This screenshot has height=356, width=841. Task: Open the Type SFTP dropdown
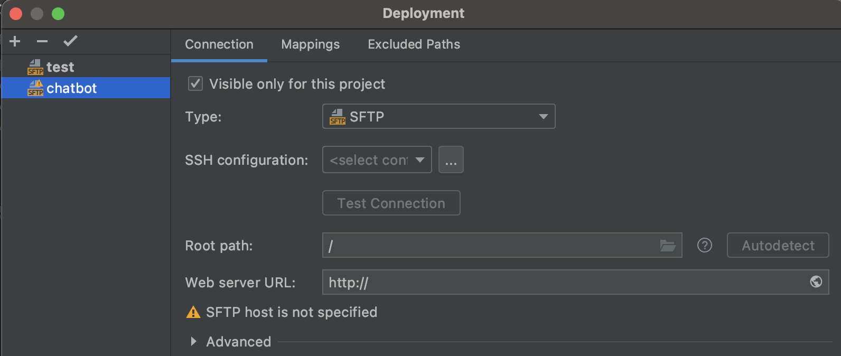coord(438,117)
